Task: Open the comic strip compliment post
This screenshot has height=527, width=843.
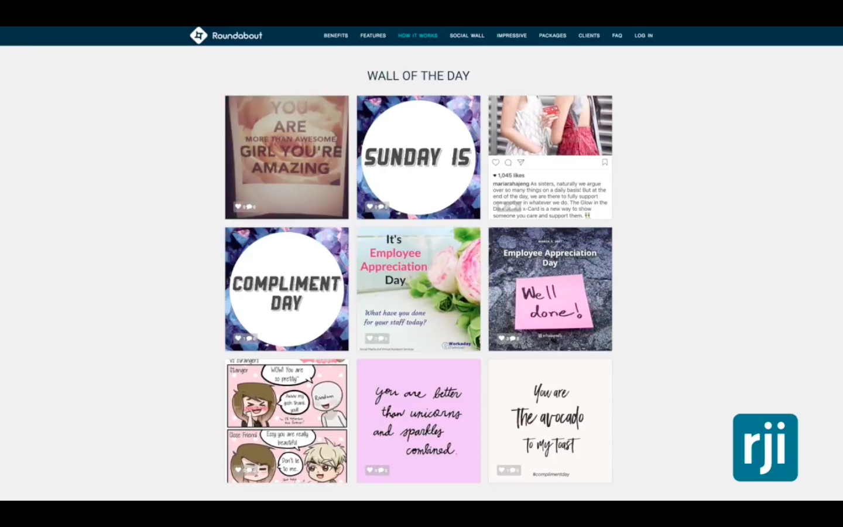Action: [287, 421]
